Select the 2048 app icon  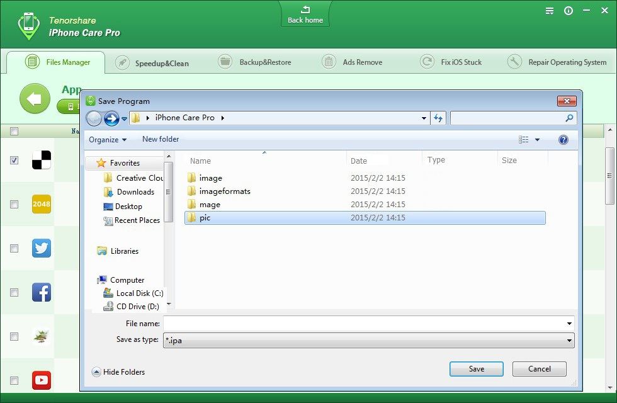pyautogui.click(x=42, y=204)
